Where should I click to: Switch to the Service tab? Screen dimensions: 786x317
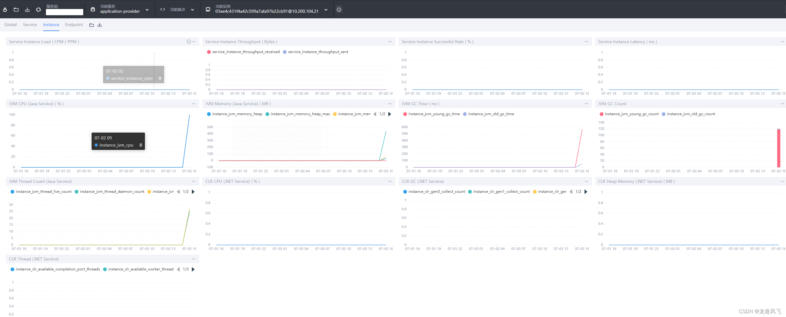click(30, 25)
